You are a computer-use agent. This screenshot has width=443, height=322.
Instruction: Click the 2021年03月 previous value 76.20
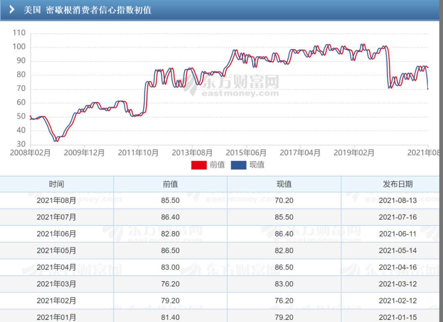coord(170,284)
